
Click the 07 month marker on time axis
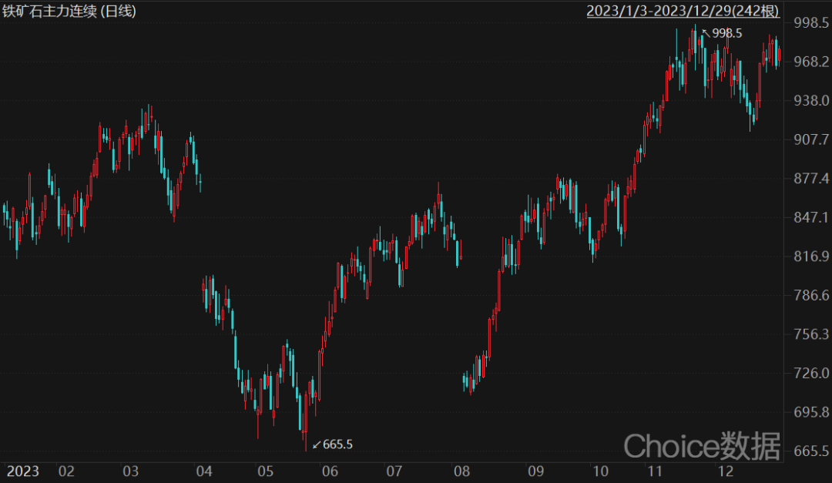(394, 471)
